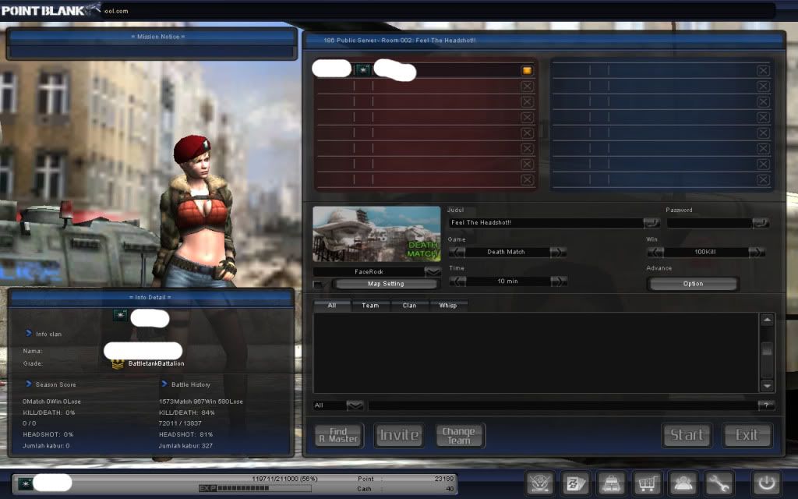Open the shop cart icon

pos(647,483)
